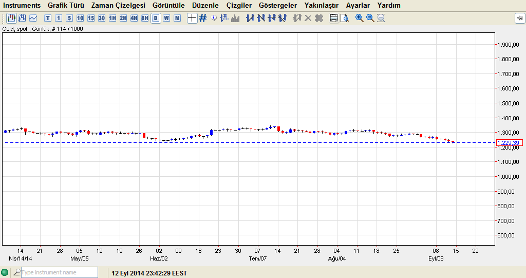Switch to 15 minute timeframe
Screen dimensions: 526x278
91,18
